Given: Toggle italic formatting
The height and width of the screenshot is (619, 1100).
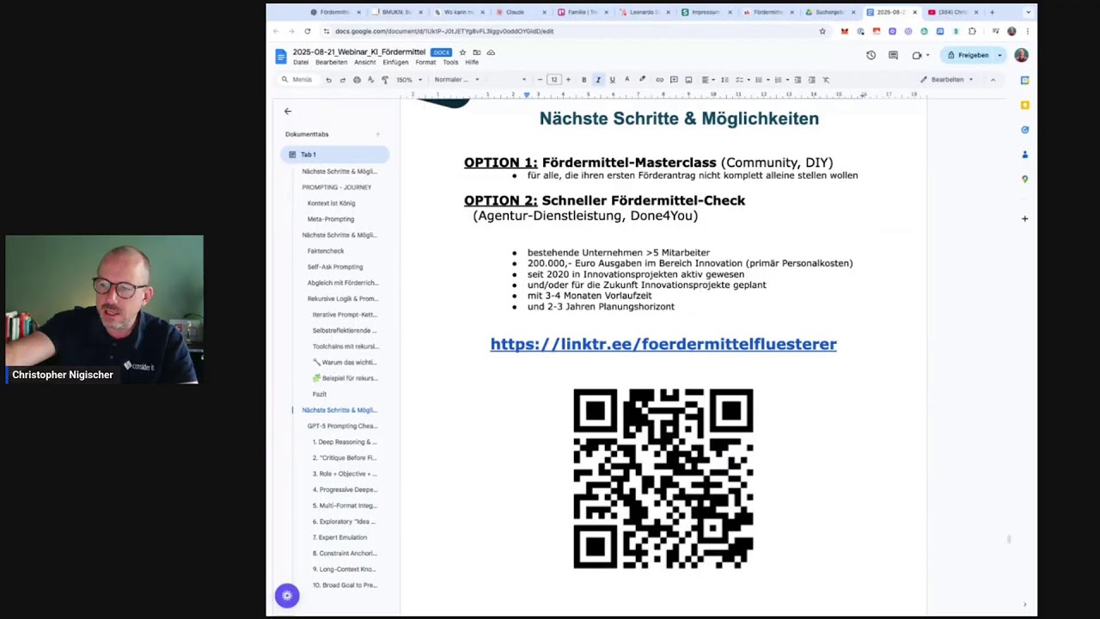Looking at the screenshot, I should [598, 80].
